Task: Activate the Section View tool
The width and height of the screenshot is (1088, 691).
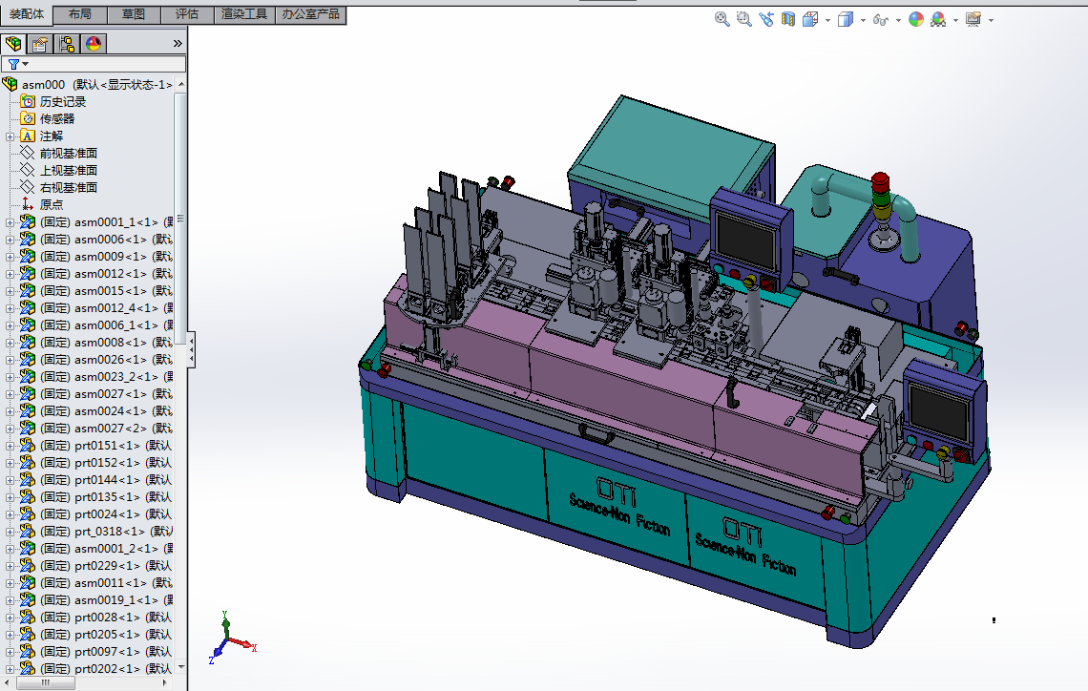Action: click(788, 19)
